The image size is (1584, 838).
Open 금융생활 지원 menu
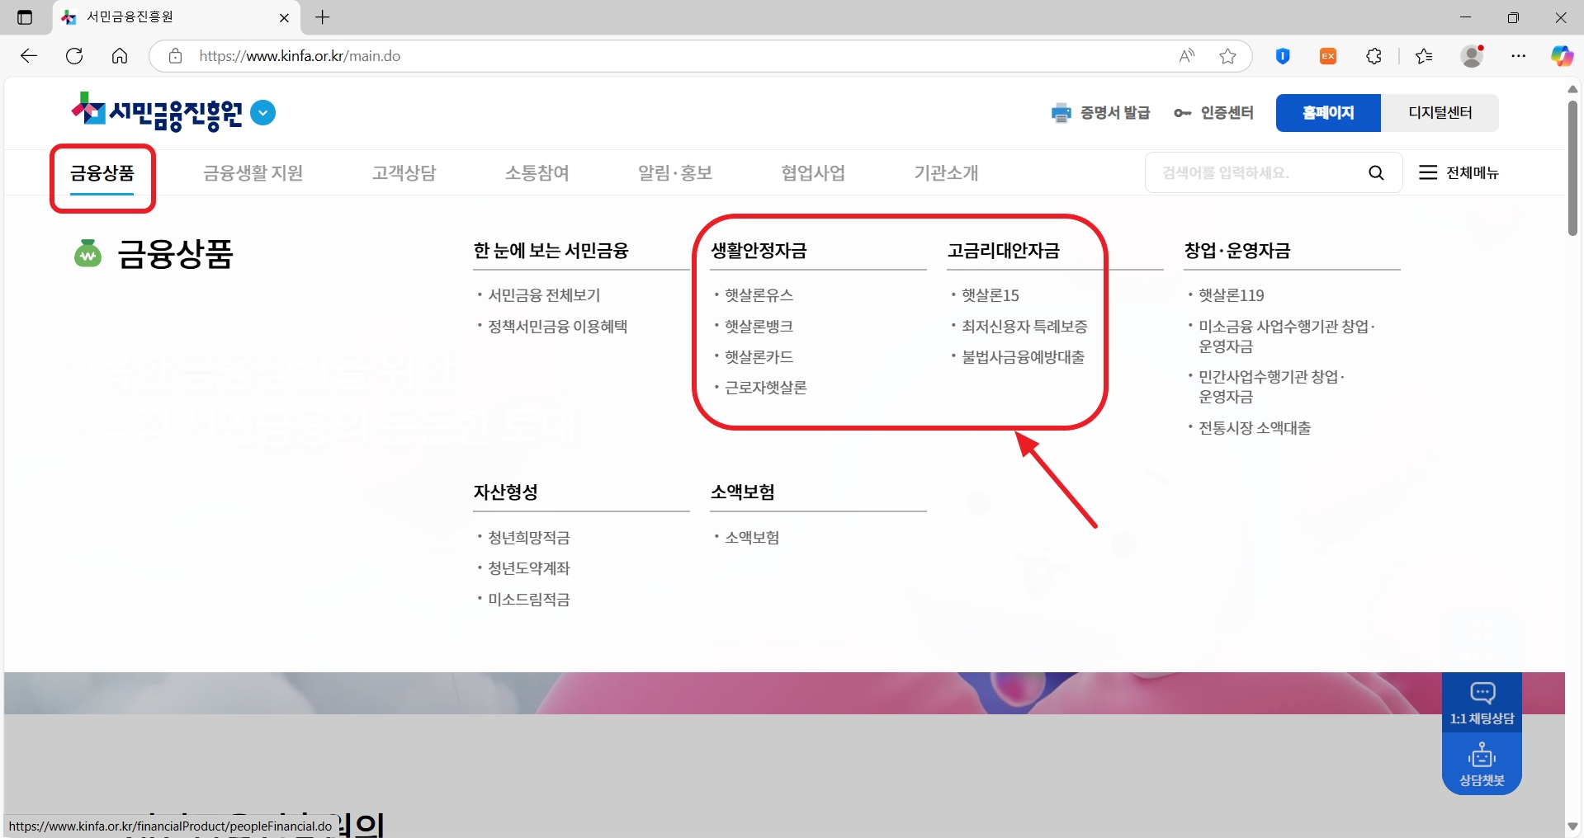pos(253,173)
